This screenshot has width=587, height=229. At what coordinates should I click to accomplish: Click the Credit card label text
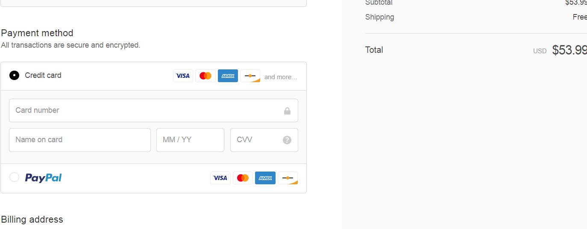[x=43, y=75]
